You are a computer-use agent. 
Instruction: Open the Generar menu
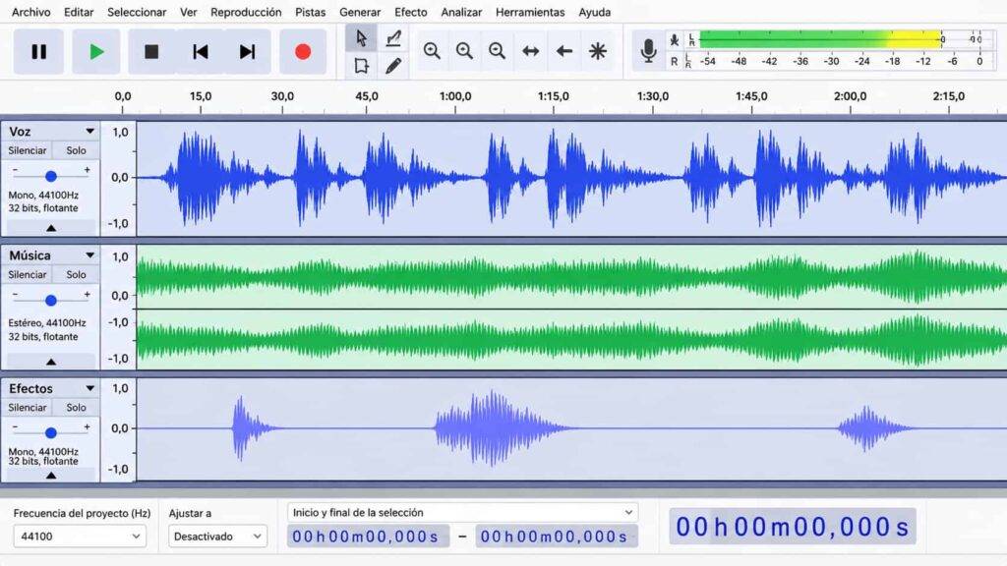(x=360, y=12)
